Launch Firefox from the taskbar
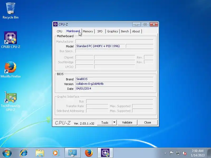This screenshot has width=211, height=158. (x=89, y=153)
